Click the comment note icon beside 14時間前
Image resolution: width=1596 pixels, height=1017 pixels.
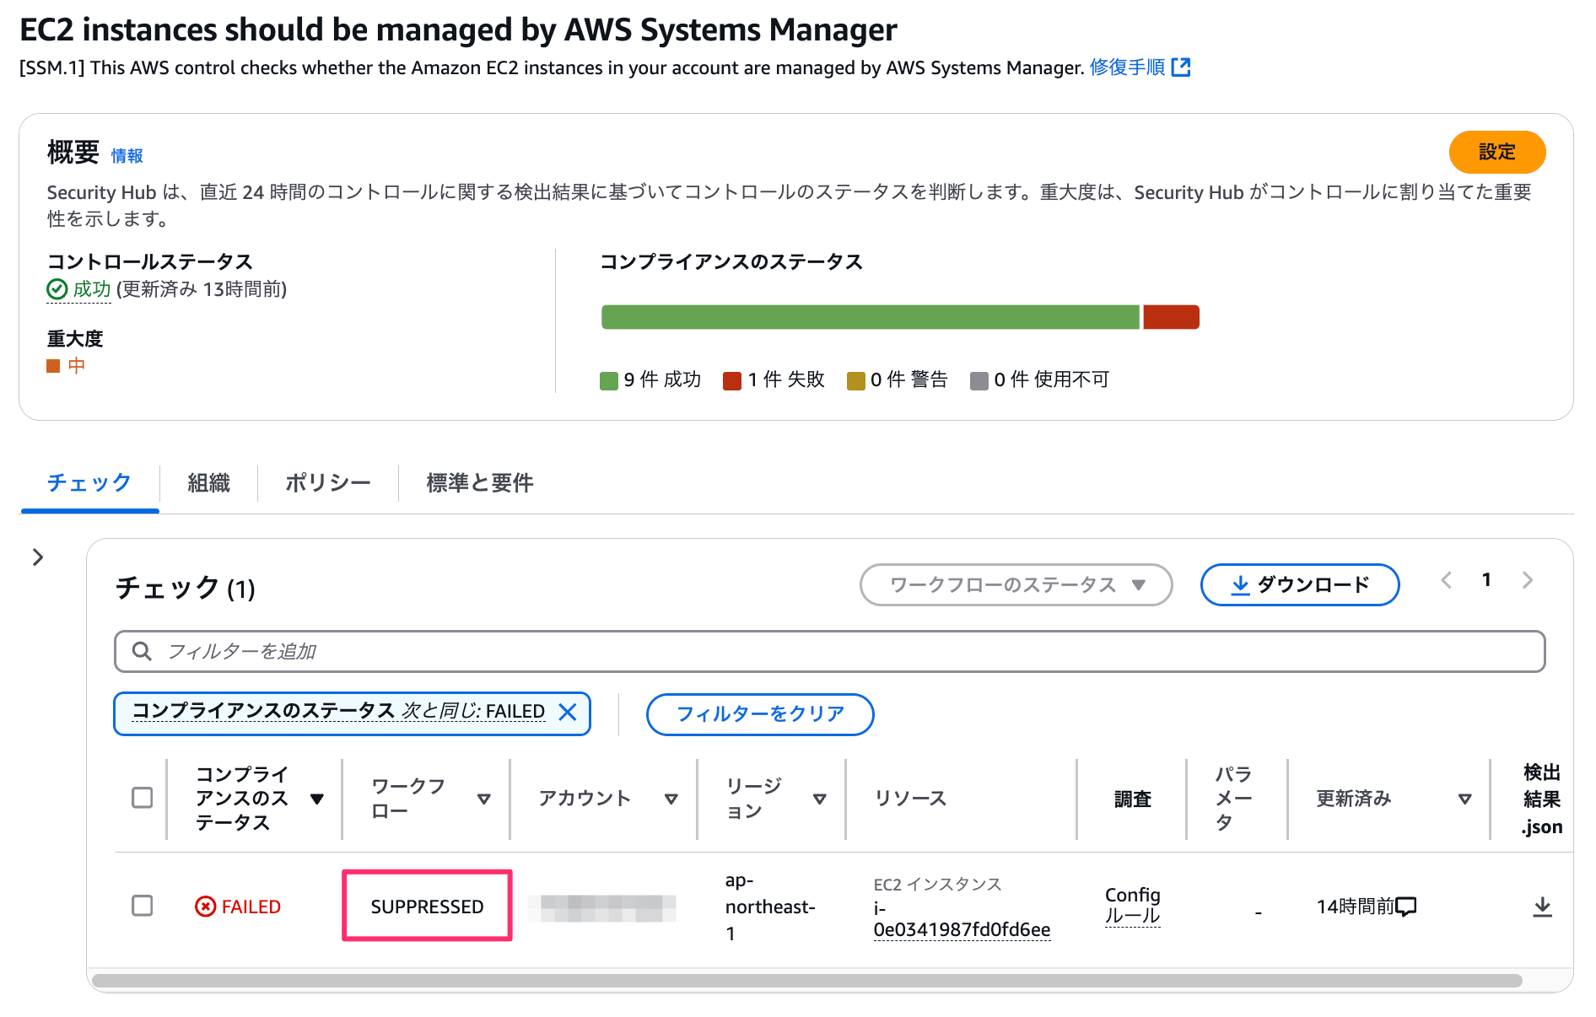(x=1406, y=907)
